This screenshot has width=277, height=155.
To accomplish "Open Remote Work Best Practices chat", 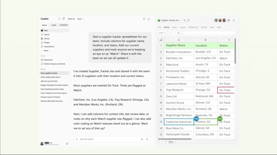I will pos(52,101).
